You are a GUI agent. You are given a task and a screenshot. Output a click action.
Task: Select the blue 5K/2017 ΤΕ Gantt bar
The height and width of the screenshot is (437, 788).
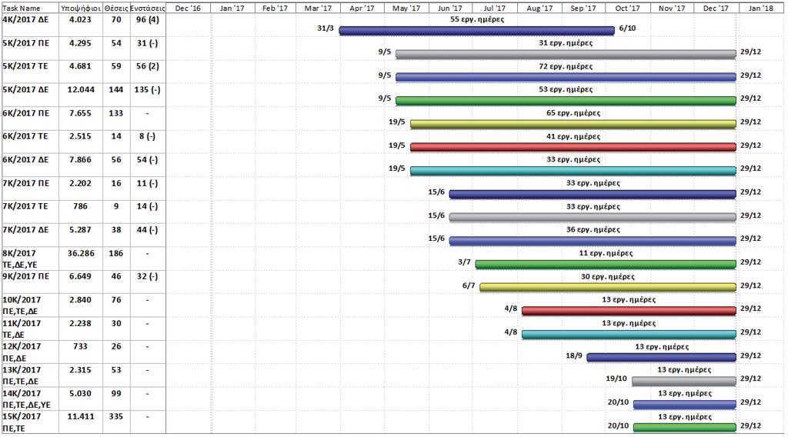coord(566,78)
